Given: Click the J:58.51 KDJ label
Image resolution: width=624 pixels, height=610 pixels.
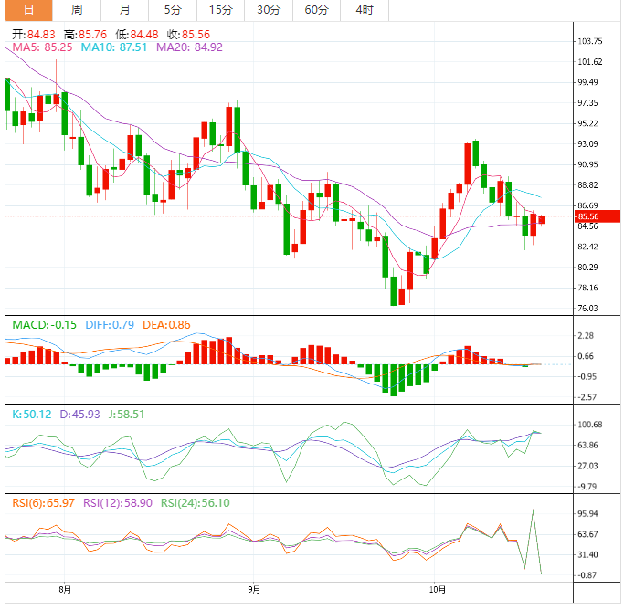Looking at the screenshot, I should [127, 415].
